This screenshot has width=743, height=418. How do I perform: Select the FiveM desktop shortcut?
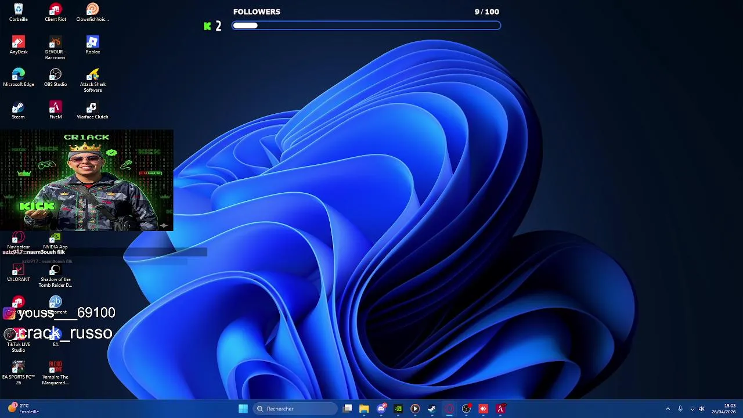point(55,110)
